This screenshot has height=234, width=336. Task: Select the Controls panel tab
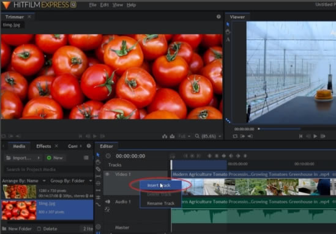[x=73, y=146]
